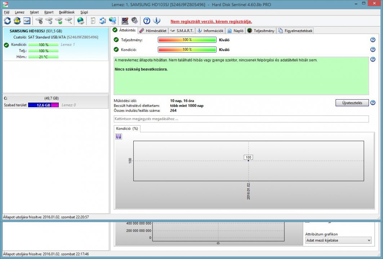Viewport: 383px width, 259px height.
Task: Click the Kondíció 100 % gradient bar in overview
Action: 187,50
